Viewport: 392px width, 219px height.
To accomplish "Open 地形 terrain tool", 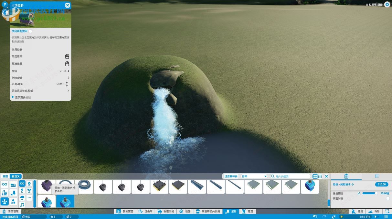I will point(374,212).
